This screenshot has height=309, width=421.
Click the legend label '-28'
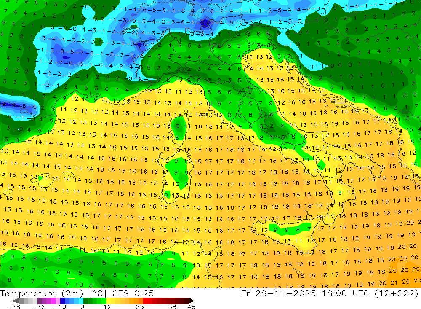pos(13,306)
